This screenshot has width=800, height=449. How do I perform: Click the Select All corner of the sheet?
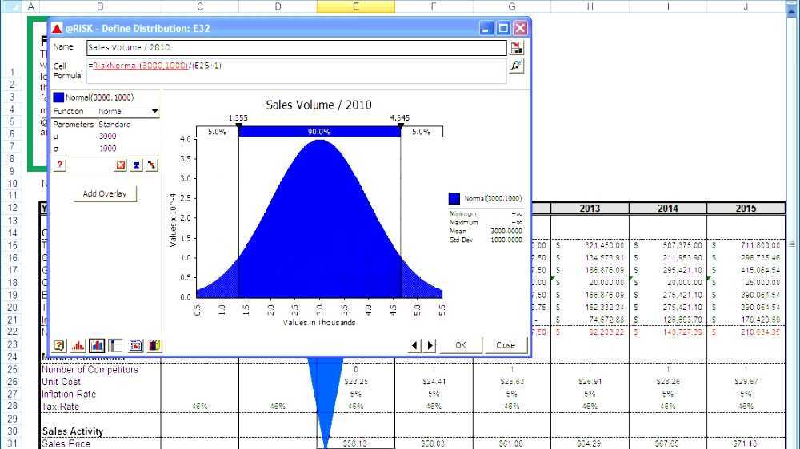pyautogui.click(x=12, y=6)
